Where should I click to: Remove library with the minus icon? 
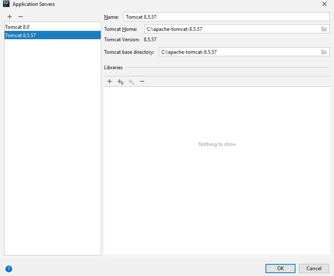coord(142,81)
